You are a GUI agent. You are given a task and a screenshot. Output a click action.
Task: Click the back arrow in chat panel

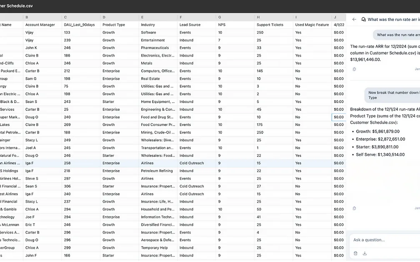point(354,19)
